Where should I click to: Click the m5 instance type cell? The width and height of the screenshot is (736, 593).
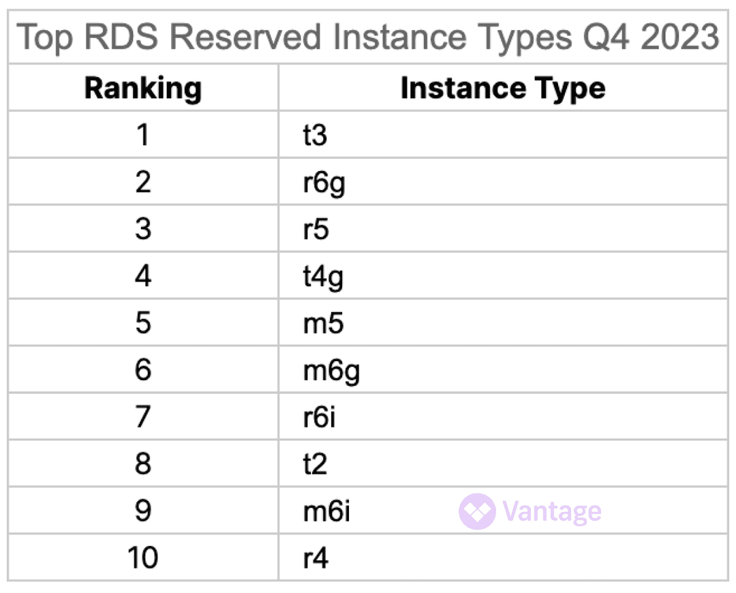point(324,323)
